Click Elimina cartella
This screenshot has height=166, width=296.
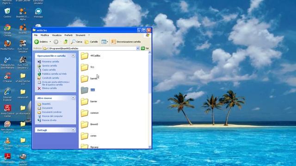[x=49, y=88]
